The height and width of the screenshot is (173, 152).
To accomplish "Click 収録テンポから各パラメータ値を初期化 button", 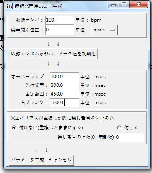I will point(53,54).
